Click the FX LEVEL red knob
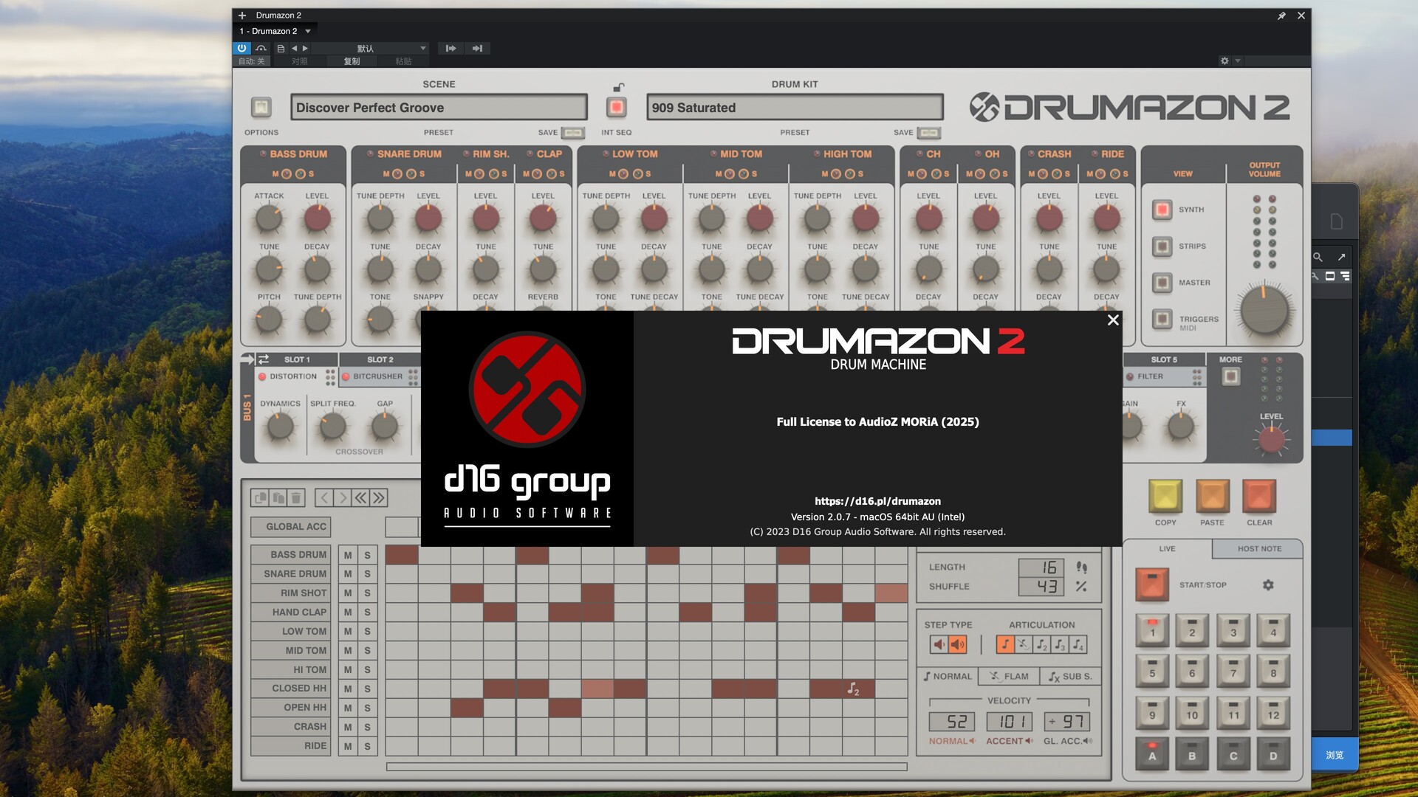 point(1271,440)
